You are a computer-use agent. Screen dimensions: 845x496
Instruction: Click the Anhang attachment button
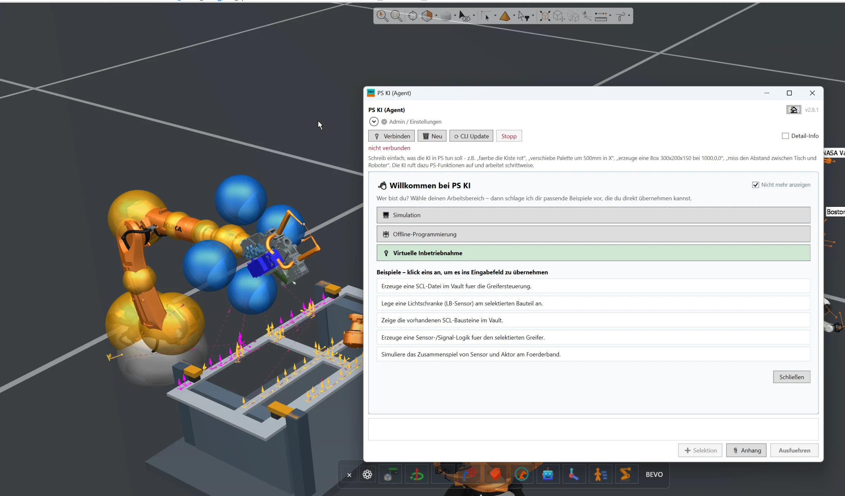(x=746, y=450)
